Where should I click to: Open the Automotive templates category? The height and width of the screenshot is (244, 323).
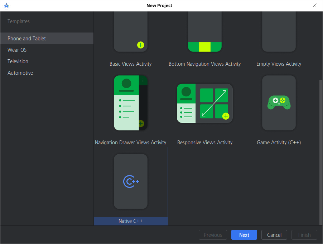click(47, 73)
